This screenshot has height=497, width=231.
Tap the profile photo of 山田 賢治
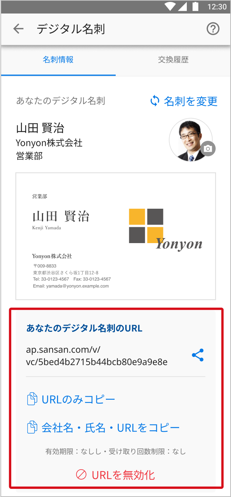(191, 140)
